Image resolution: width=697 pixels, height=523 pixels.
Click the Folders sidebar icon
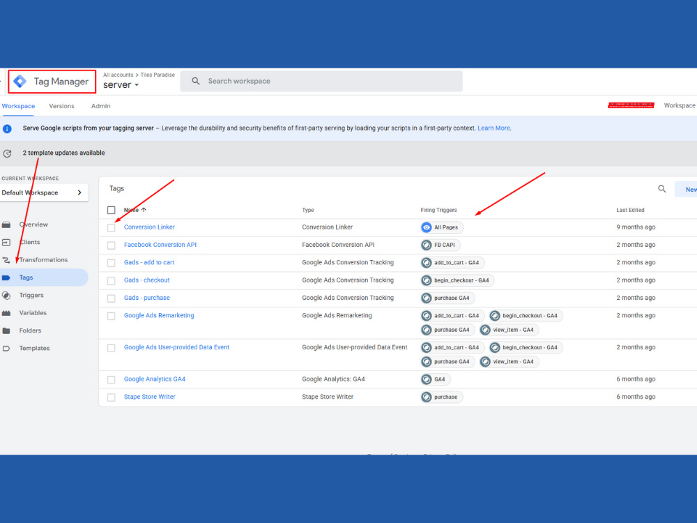coord(6,331)
